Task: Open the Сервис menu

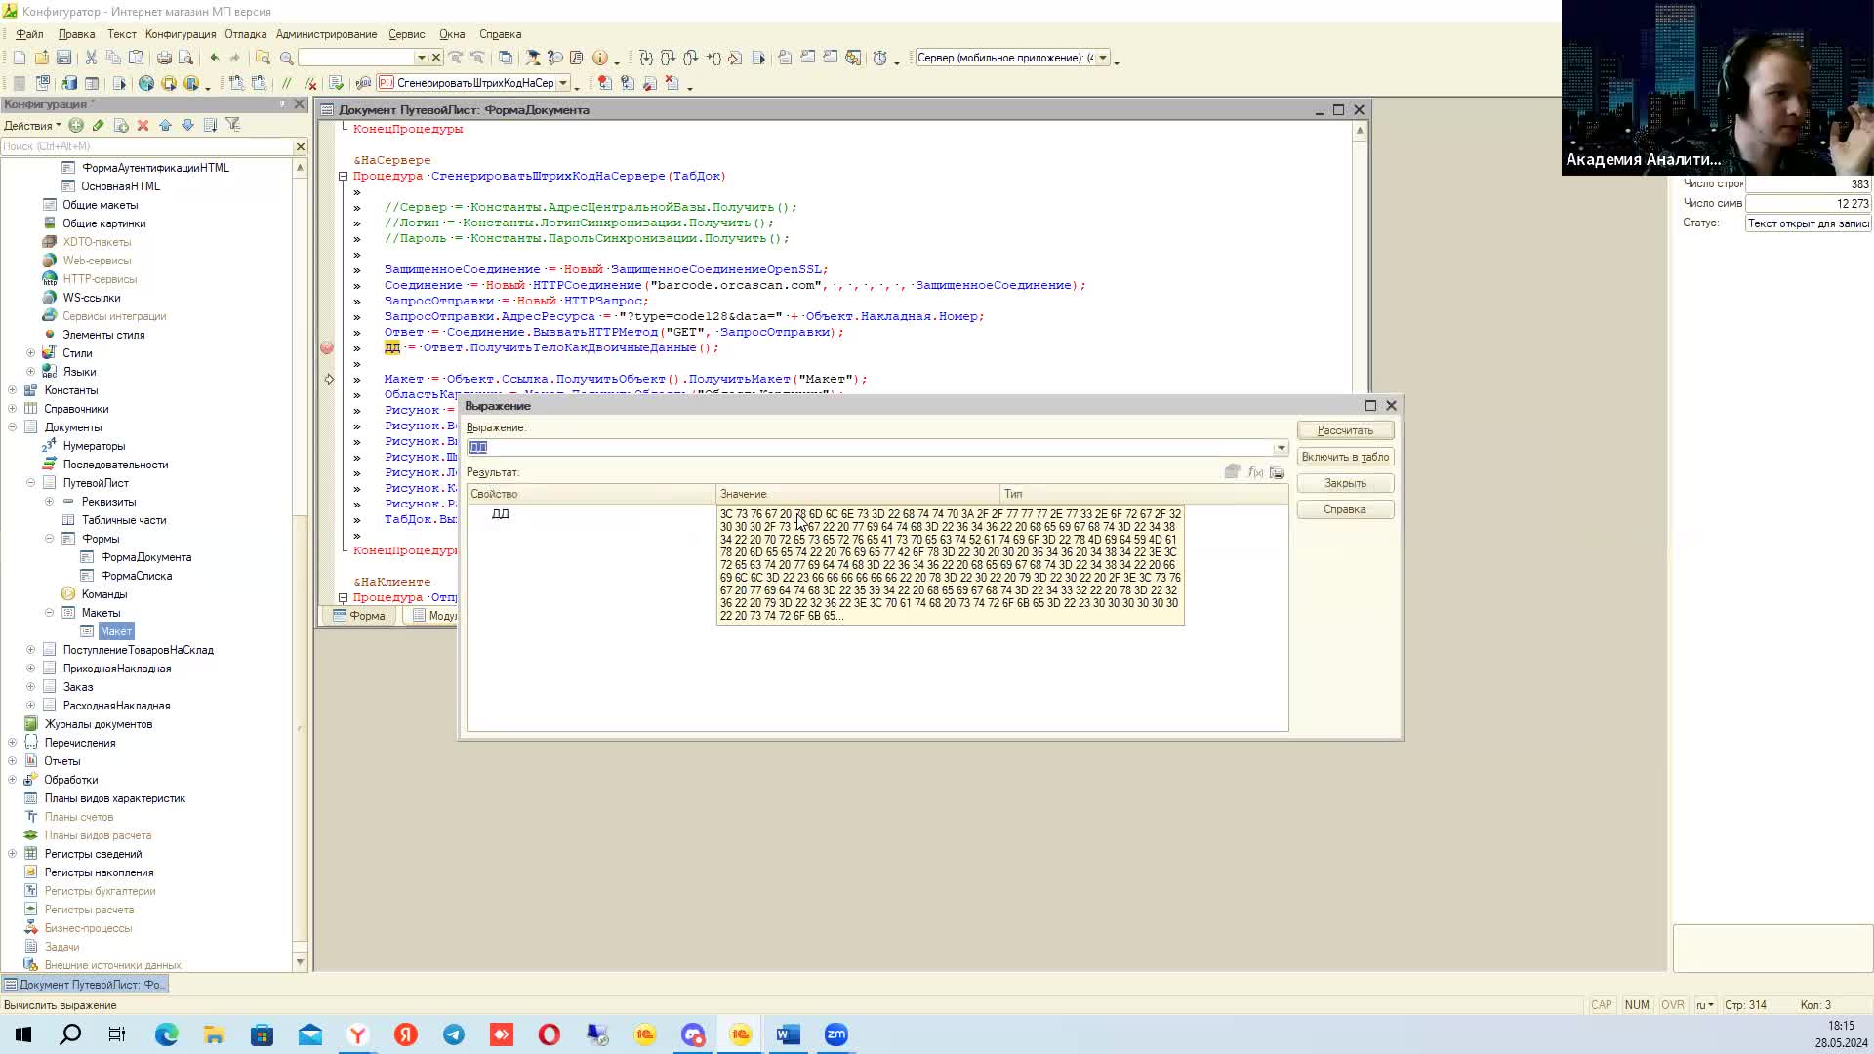Action: click(x=406, y=34)
